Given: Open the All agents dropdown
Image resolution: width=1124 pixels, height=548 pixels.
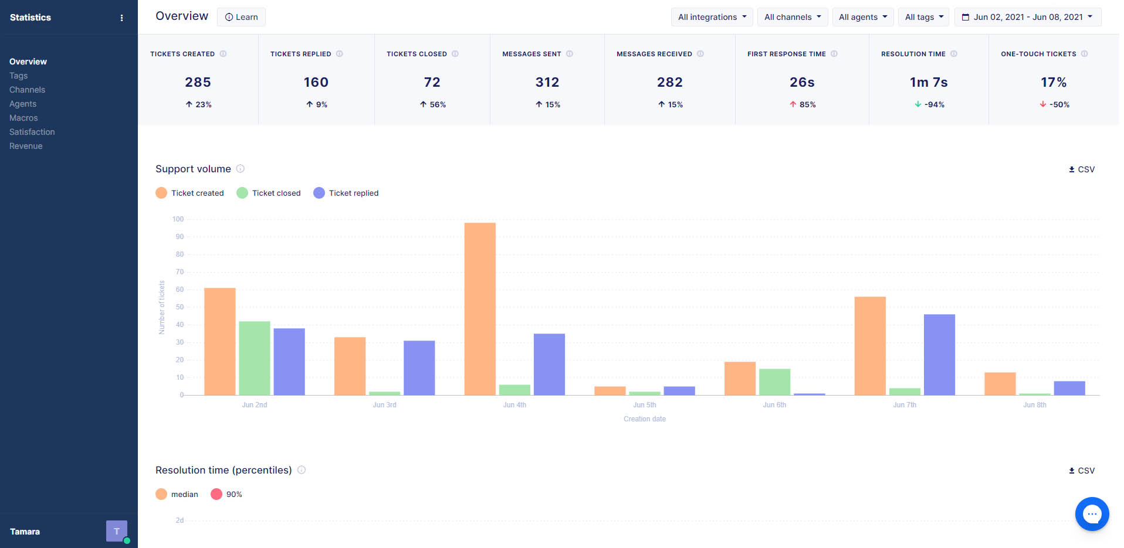Looking at the screenshot, I should (x=863, y=17).
